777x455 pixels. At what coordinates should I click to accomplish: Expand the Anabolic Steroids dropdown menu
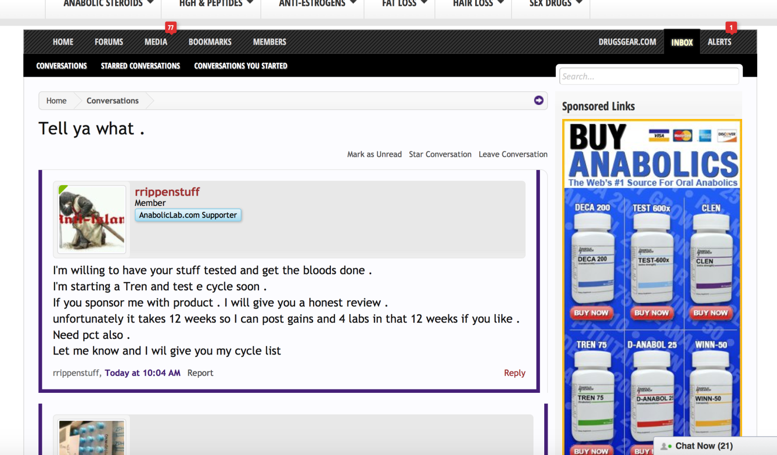108,4
